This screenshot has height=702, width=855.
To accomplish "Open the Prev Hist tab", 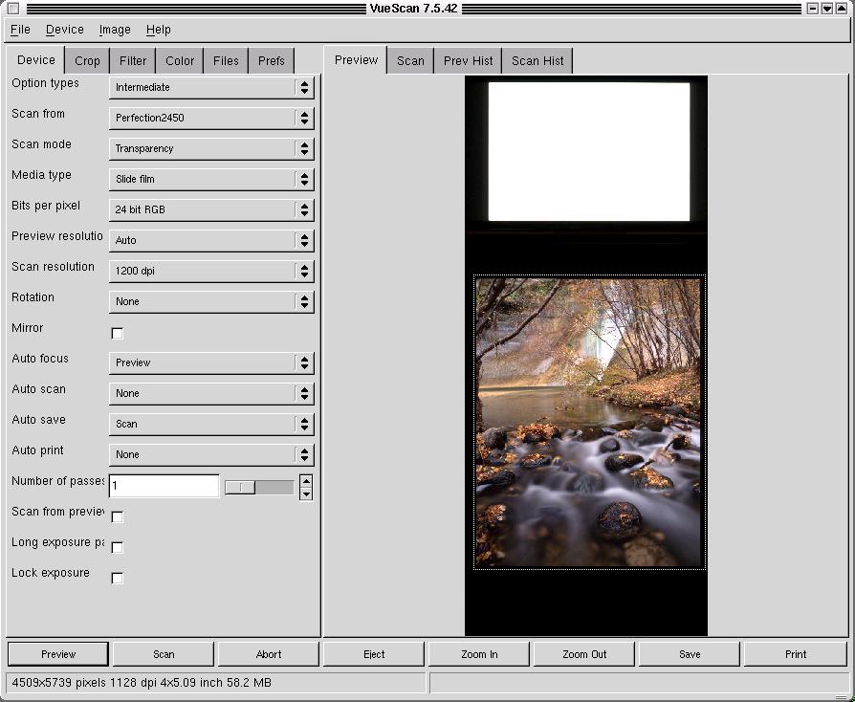I will pyautogui.click(x=468, y=60).
